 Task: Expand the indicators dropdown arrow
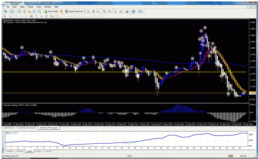click(x=130, y=12)
